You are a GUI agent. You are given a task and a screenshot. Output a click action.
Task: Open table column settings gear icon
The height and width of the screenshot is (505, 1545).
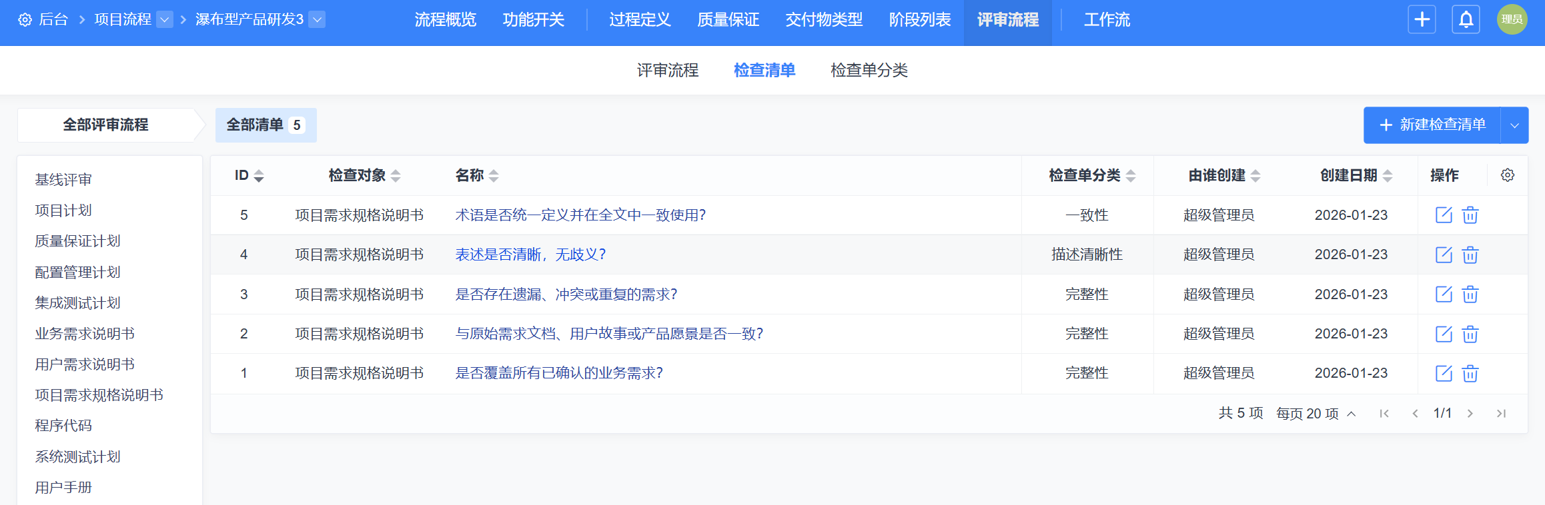point(1507,175)
